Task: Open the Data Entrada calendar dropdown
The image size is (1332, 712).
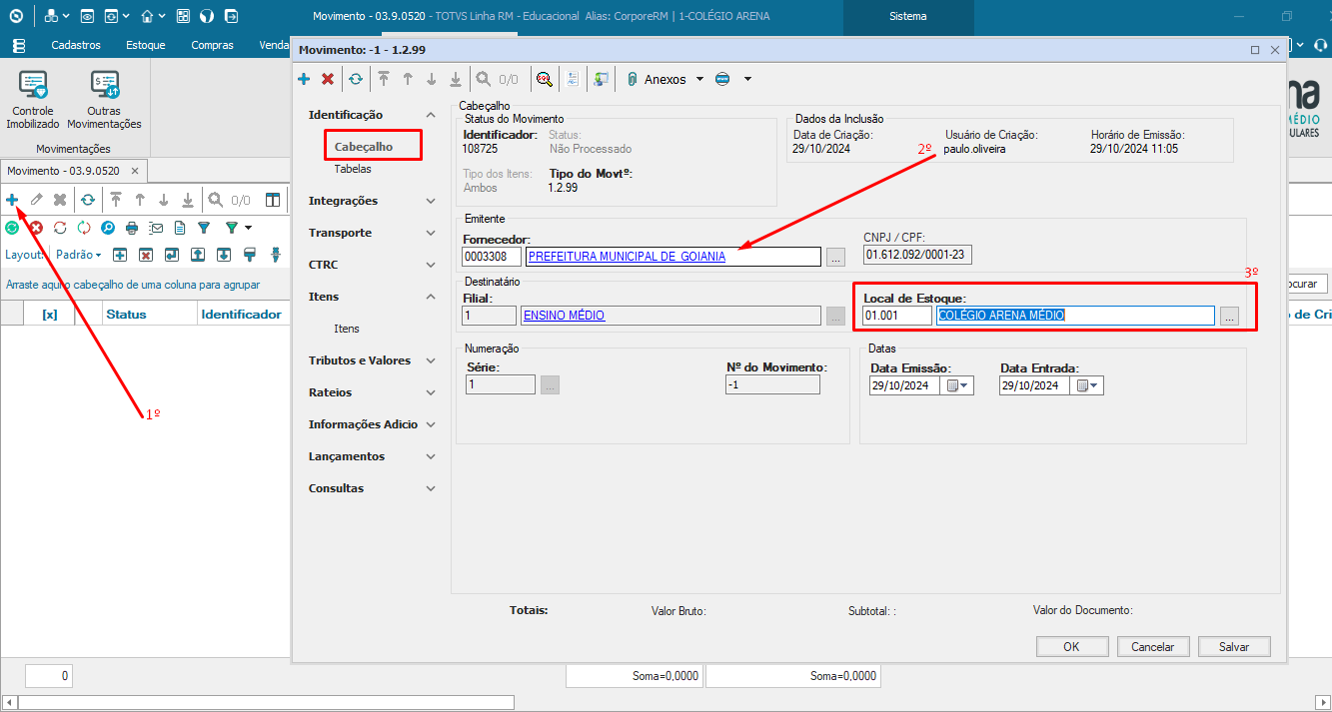Action: (1089, 386)
